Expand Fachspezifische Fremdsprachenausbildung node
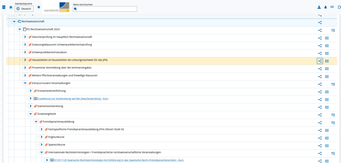This screenshot has height=163, width=341. 42,129
